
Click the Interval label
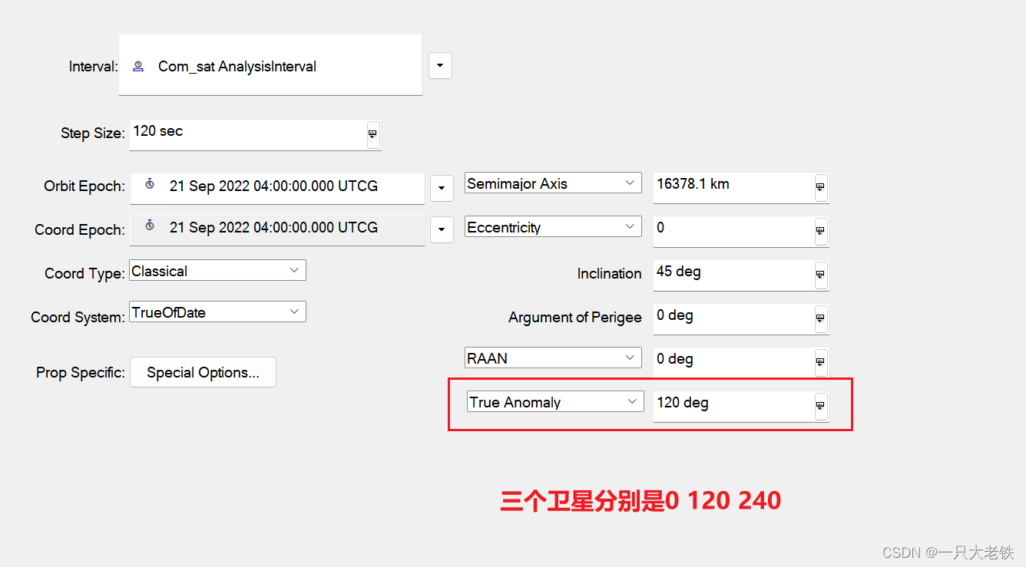[93, 67]
